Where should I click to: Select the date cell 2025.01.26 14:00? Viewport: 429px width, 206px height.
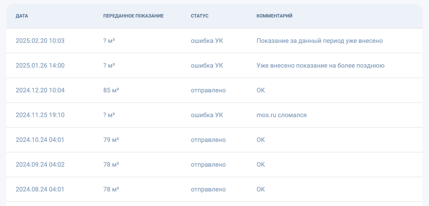click(x=40, y=66)
